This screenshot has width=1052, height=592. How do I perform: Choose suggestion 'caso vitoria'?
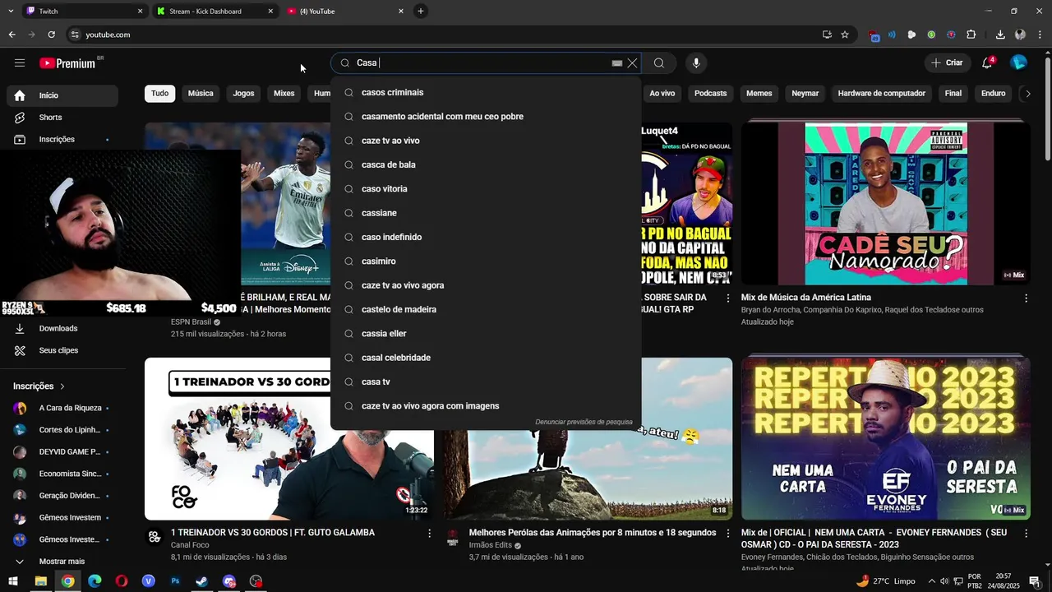[x=486, y=189]
